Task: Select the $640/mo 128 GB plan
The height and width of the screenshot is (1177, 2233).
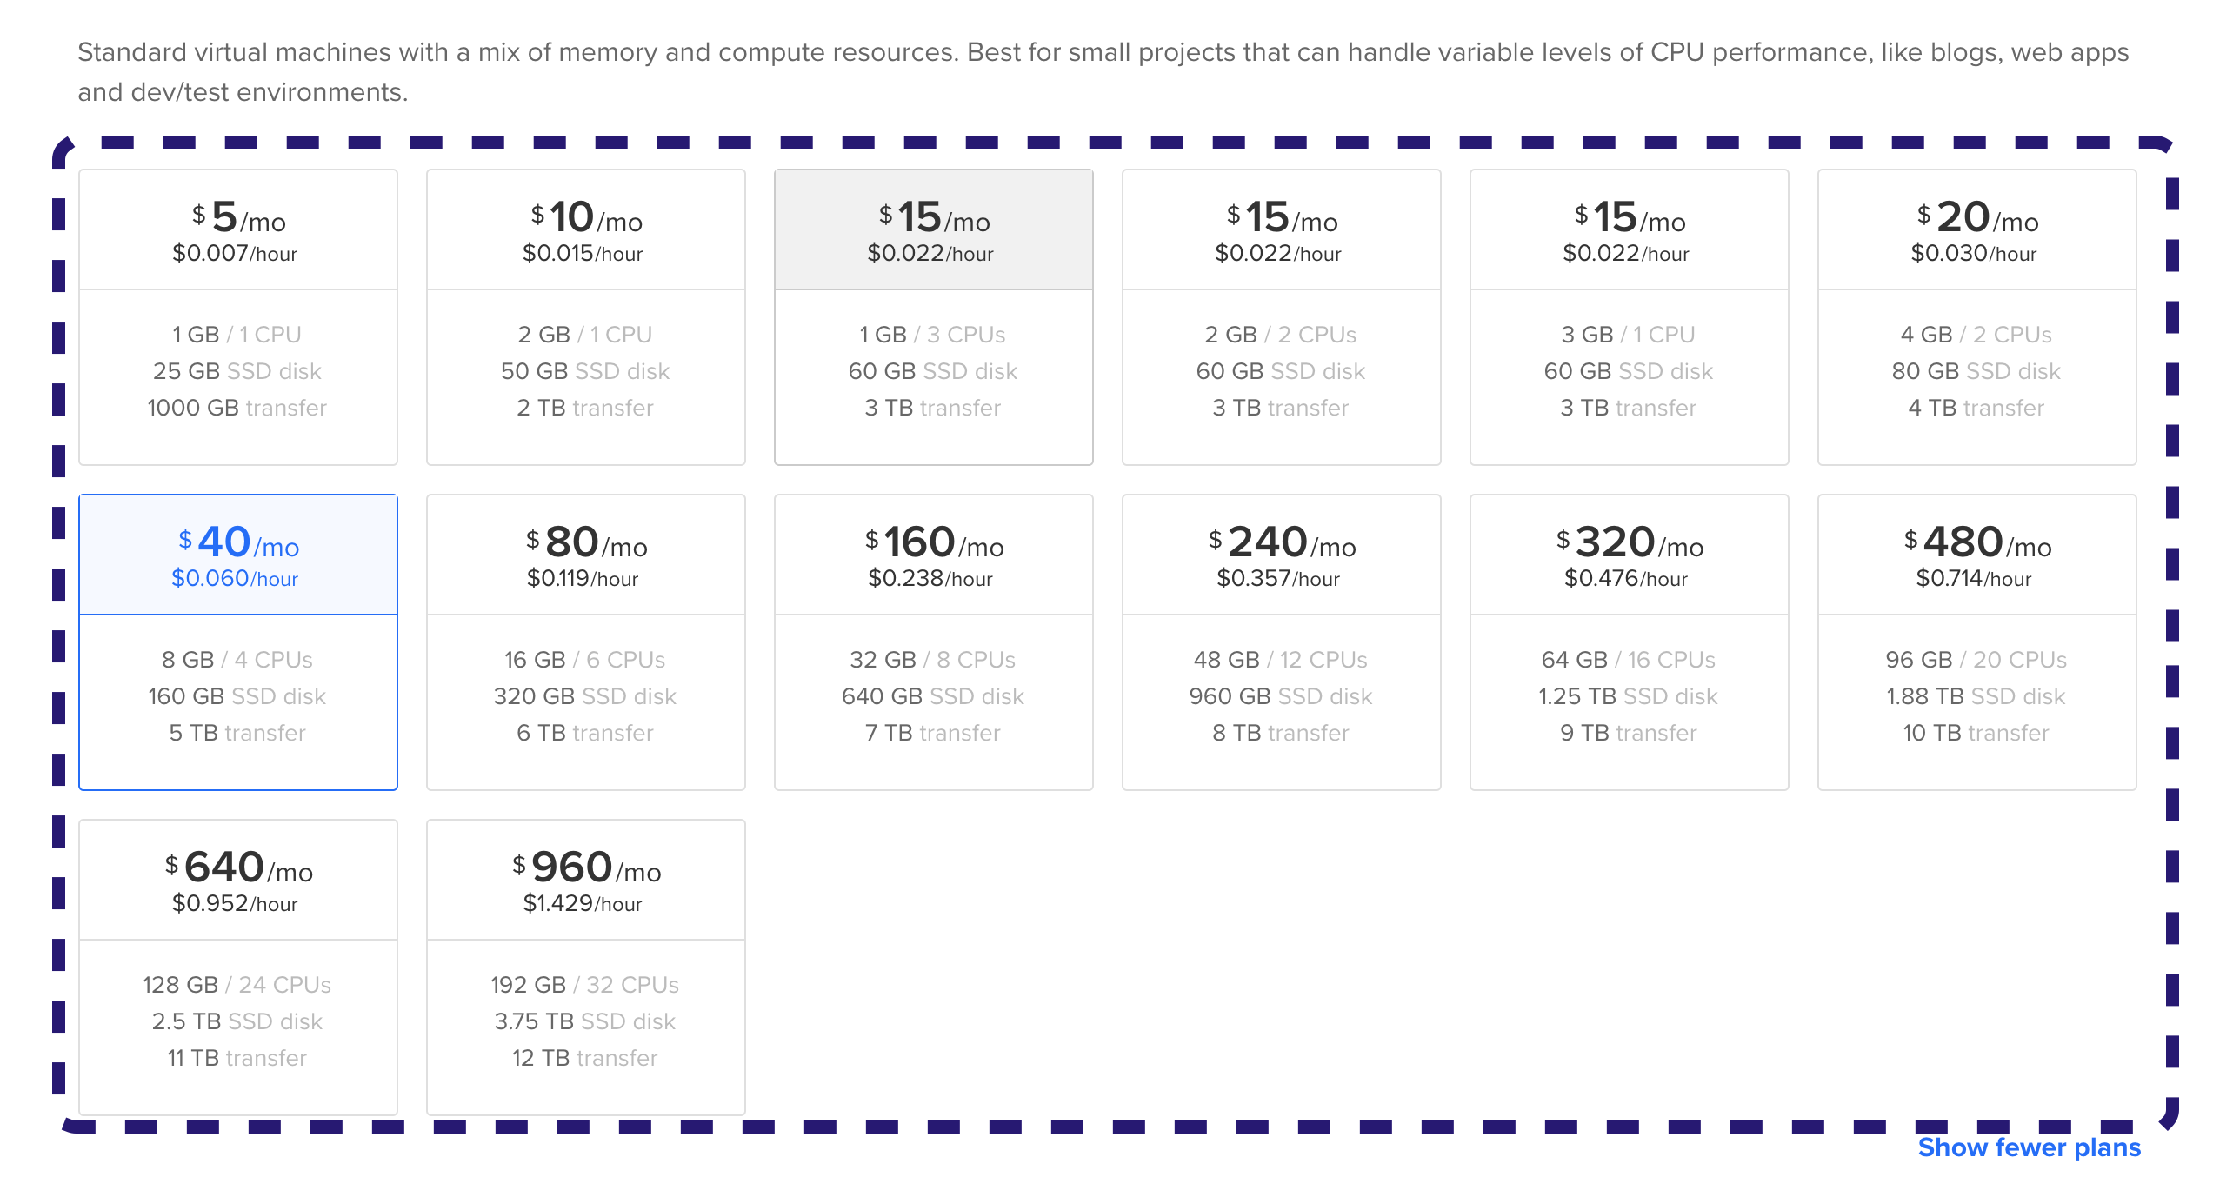Action: click(x=238, y=968)
